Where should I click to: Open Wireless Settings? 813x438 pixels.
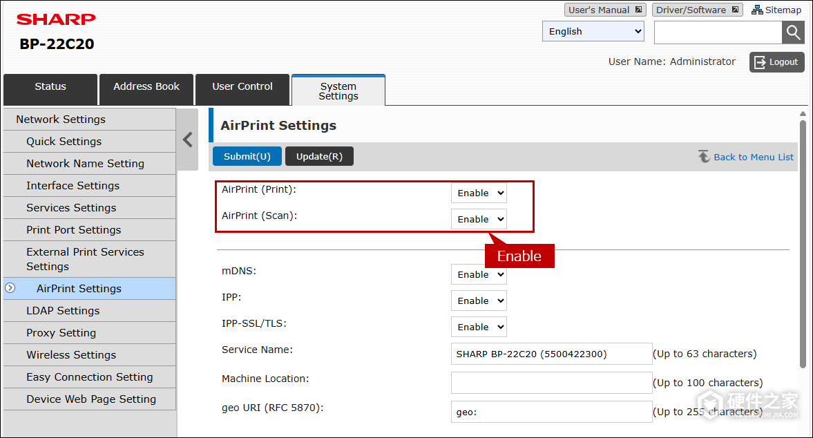pos(89,355)
